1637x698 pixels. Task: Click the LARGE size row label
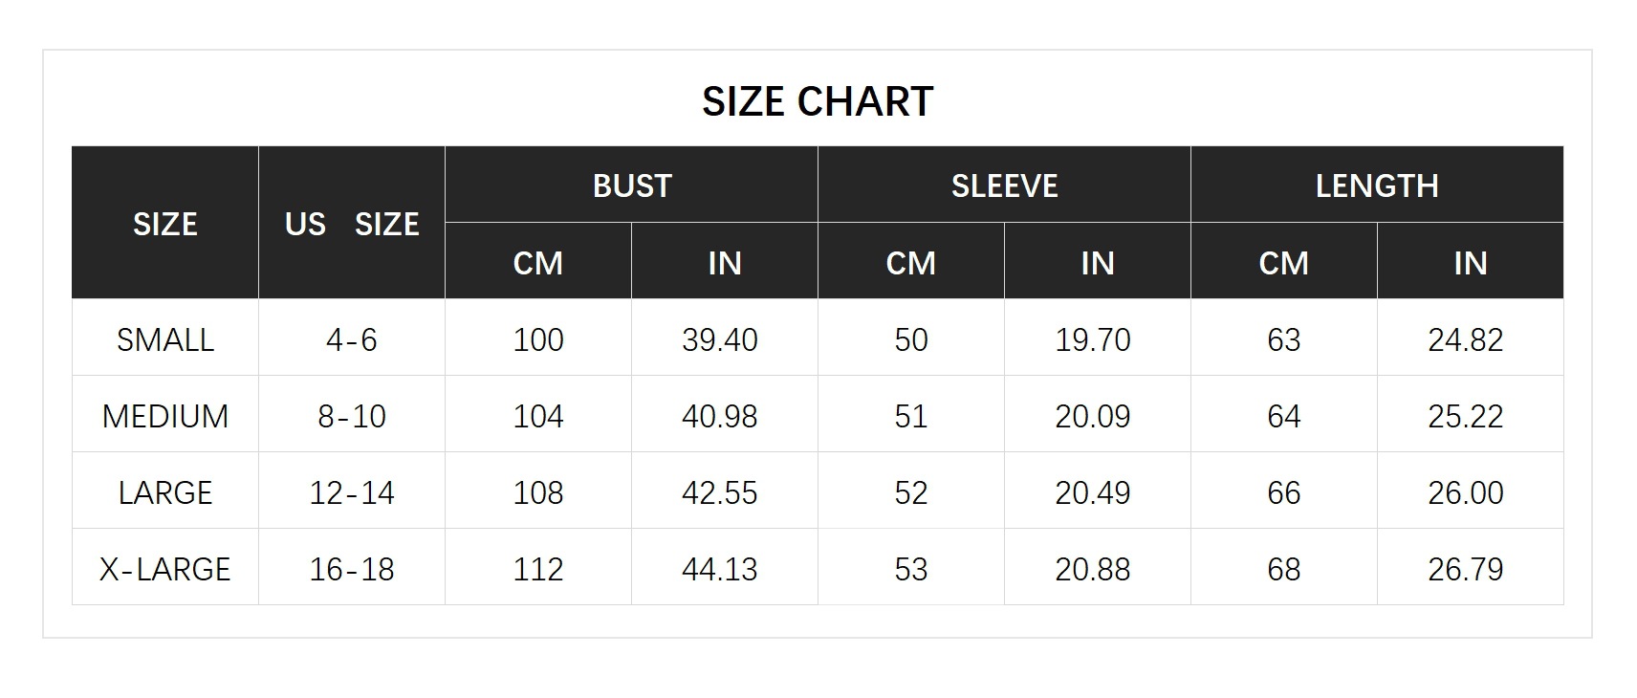165,492
